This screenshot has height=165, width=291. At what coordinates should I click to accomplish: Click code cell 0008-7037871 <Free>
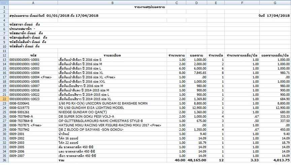click(x=33, y=125)
